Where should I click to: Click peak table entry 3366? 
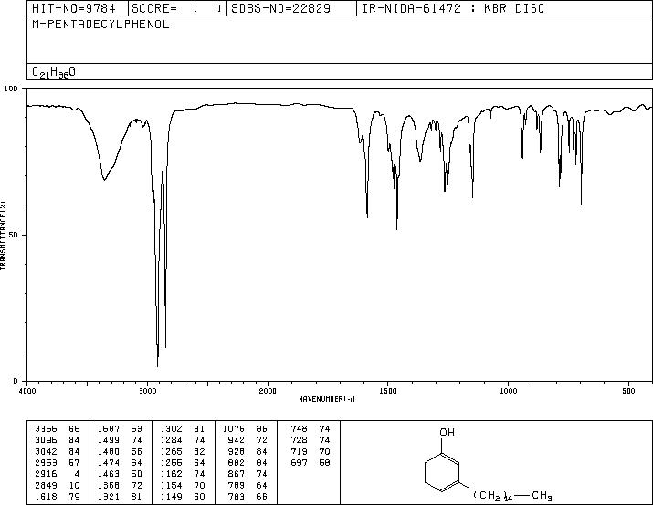(47, 428)
